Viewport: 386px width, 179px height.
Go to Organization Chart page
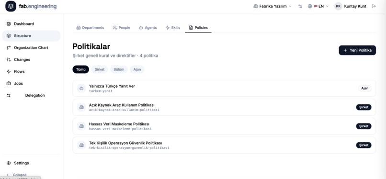pos(31,48)
